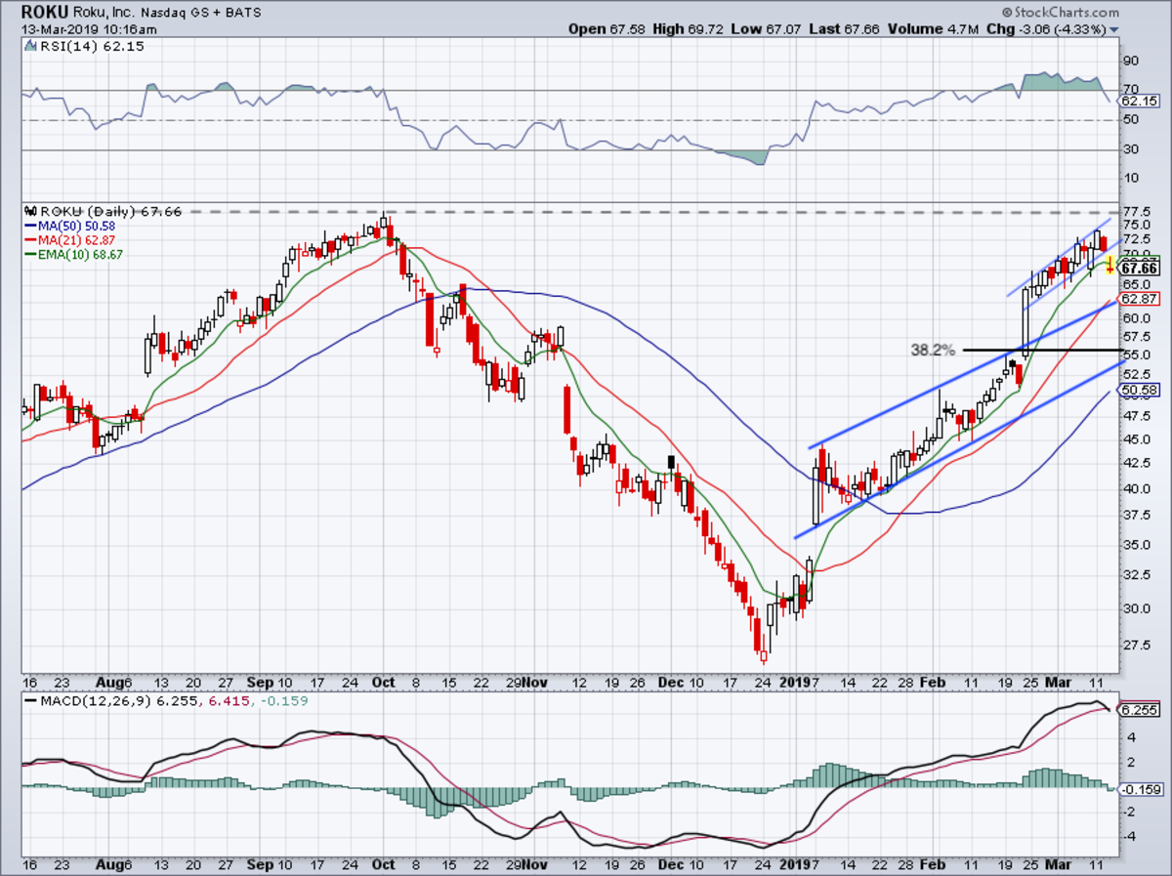Click the red MA(21) line swatch
This screenshot has height=876, width=1172.
tap(30, 240)
